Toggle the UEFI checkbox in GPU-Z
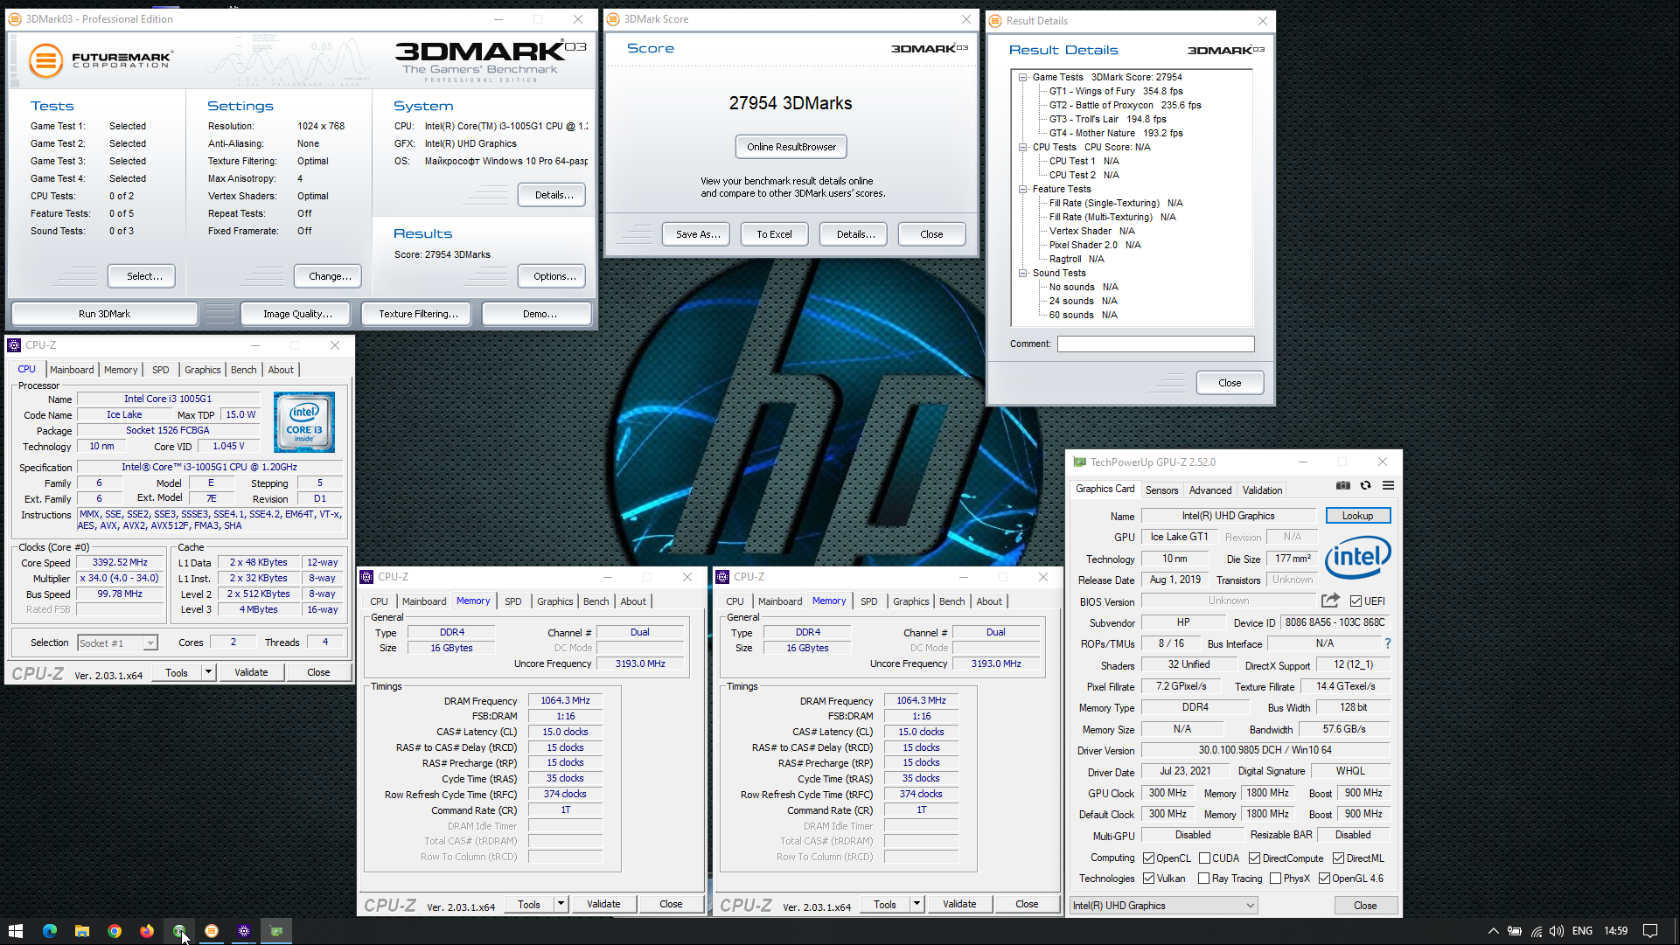This screenshot has width=1680, height=945. [1356, 601]
